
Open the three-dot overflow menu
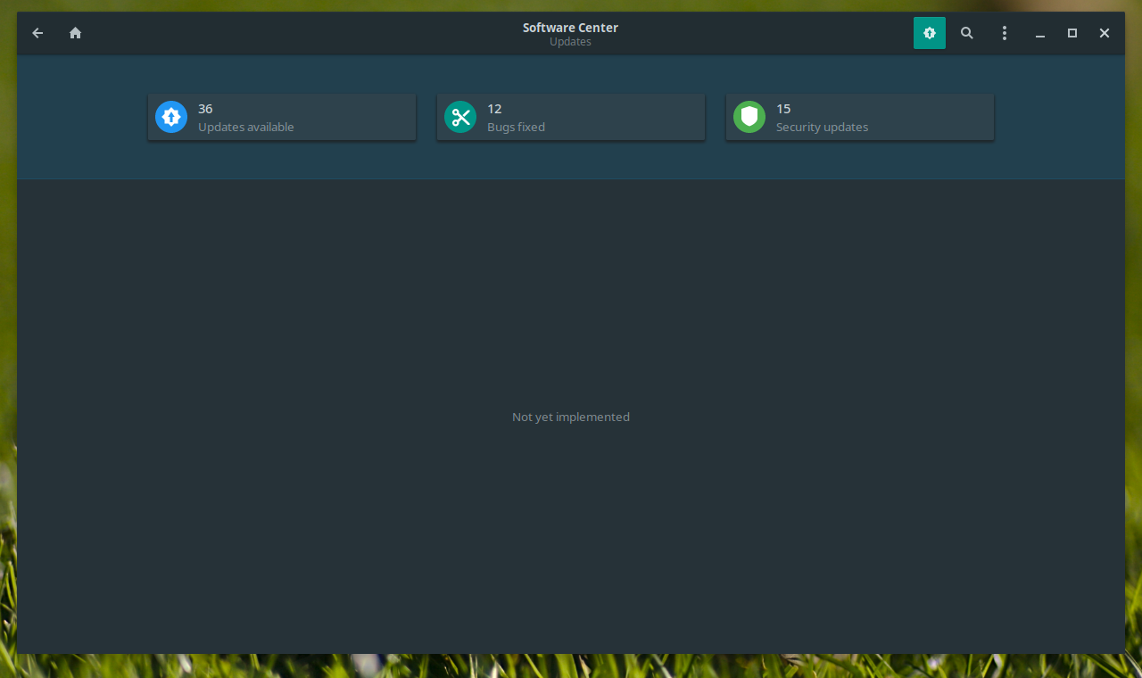point(1005,33)
